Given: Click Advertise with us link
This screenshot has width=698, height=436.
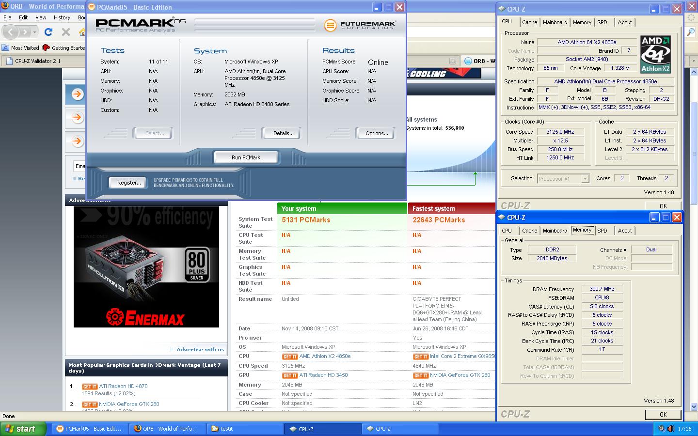Looking at the screenshot, I should pos(200,349).
